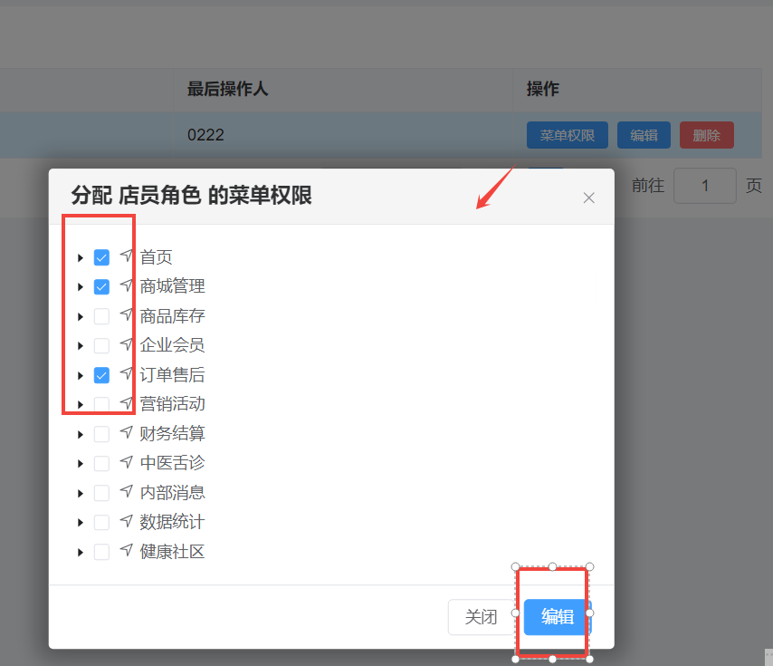The height and width of the screenshot is (666, 773).
Task: Click the paper-plane icon beside 财务结算
Action: 127,432
